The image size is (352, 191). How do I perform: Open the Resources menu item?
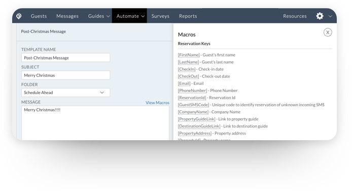coord(295,16)
